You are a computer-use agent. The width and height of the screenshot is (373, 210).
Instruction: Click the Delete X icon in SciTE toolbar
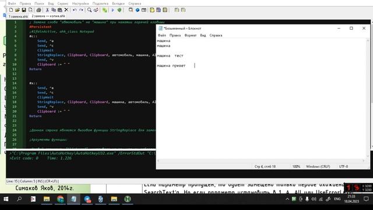[x=66, y=10]
